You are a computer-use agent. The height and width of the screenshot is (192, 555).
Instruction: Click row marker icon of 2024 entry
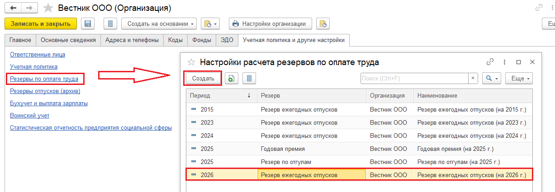(x=194, y=136)
